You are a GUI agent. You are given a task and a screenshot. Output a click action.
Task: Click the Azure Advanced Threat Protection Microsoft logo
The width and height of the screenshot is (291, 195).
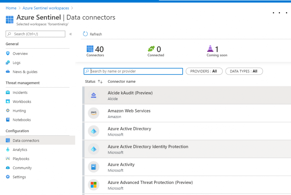[93, 185]
